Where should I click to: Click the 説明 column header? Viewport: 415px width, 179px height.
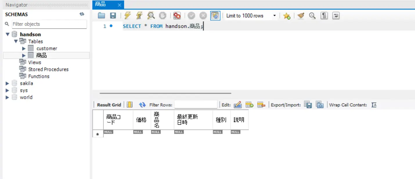pos(239,119)
